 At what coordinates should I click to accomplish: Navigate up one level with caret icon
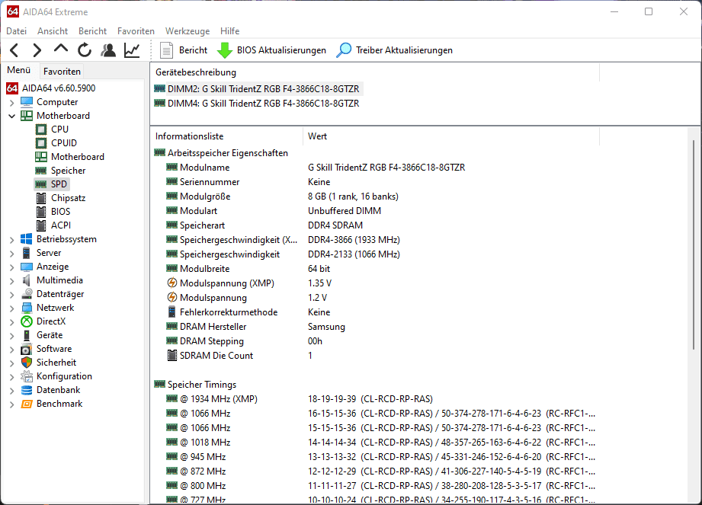[x=60, y=49]
